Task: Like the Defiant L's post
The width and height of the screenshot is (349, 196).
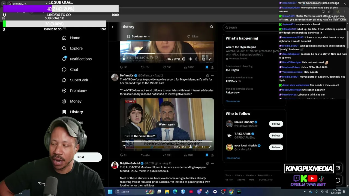Action: (x=167, y=155)
